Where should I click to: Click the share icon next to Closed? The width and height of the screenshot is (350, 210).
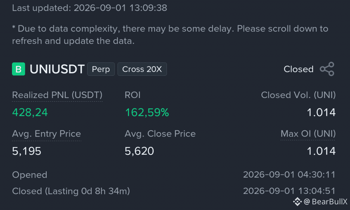327,69
